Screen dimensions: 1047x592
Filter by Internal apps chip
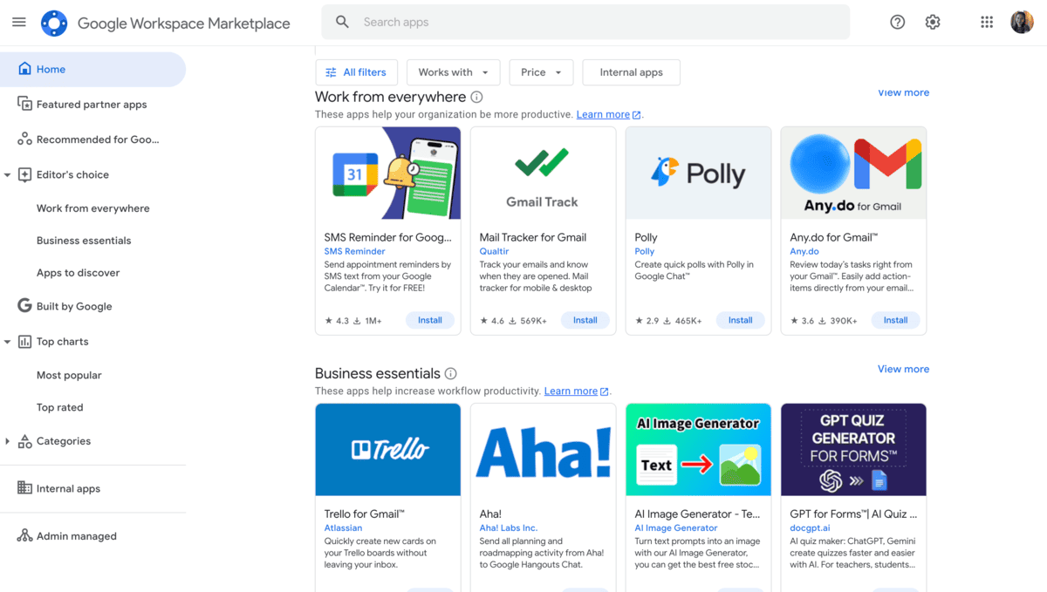631,72
